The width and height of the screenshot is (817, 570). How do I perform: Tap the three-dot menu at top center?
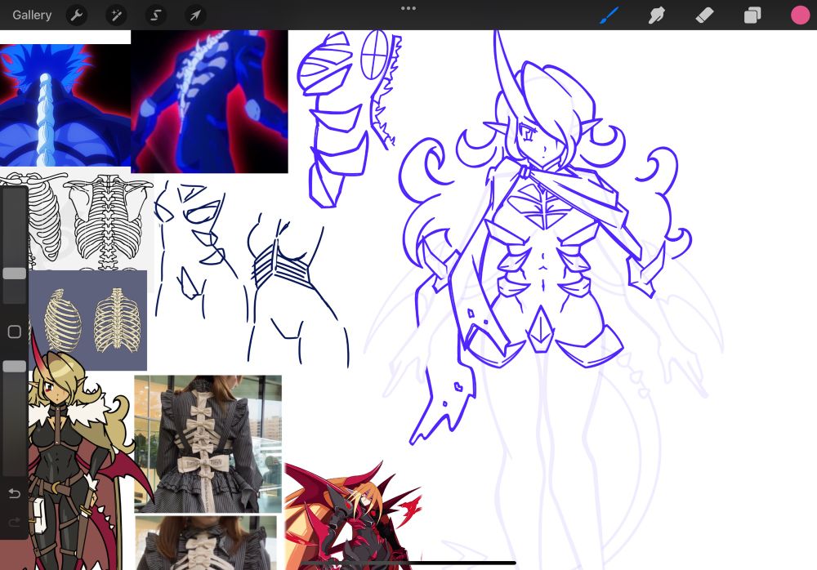coord(408,8)
